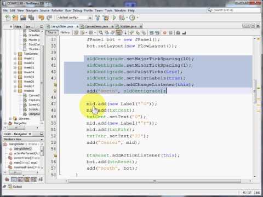Click the Output window icon
Viewport: 263px width, 197px height.
click(x=10, y=187)
